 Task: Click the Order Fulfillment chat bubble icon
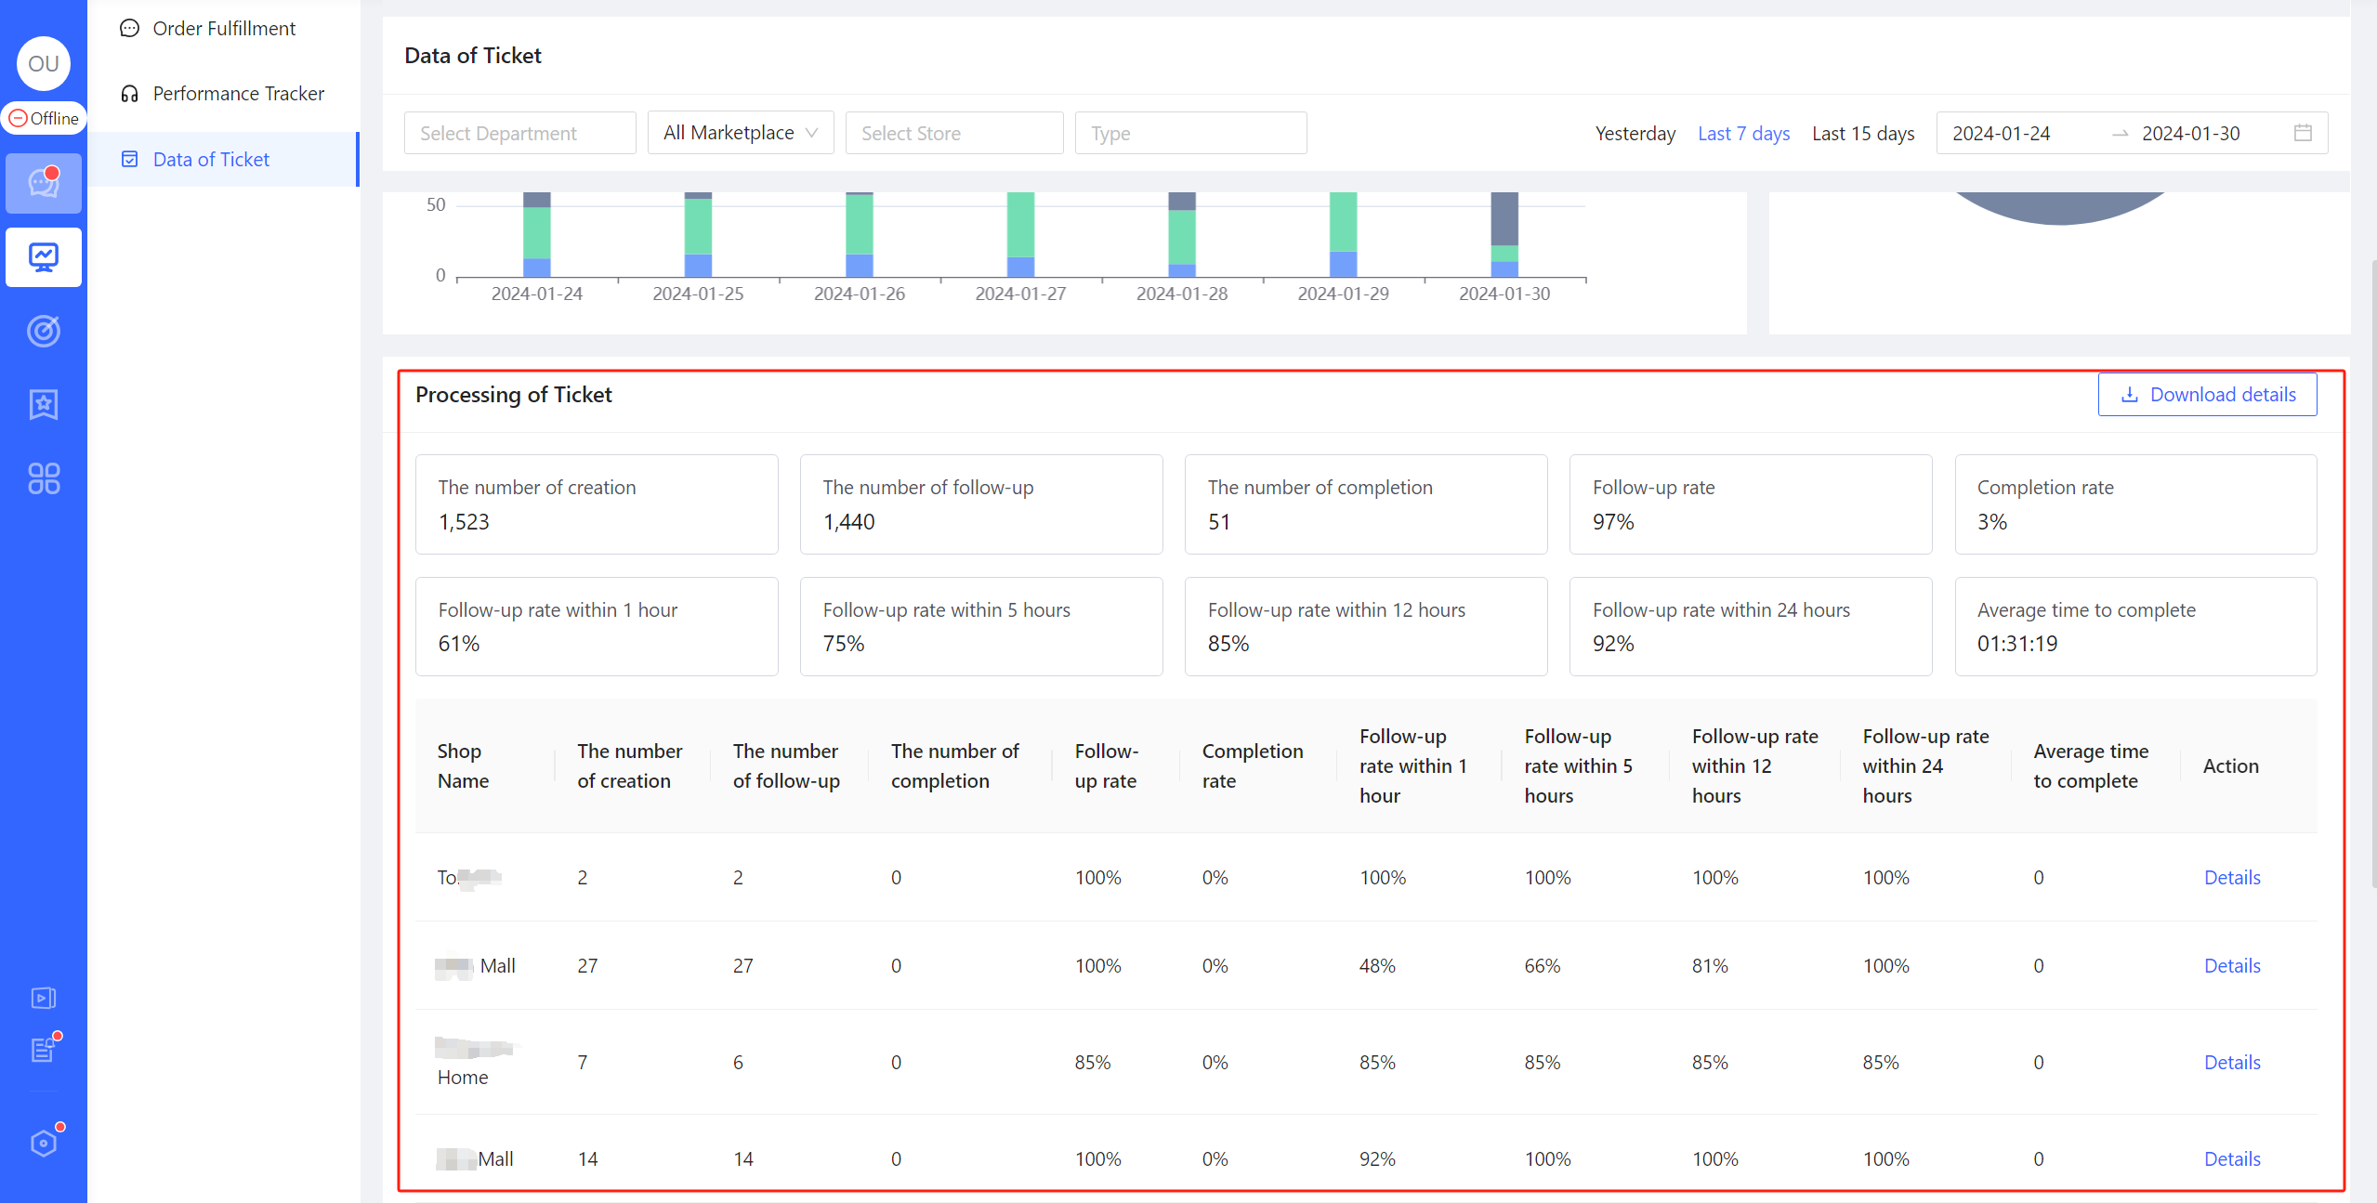coord(130,29)
